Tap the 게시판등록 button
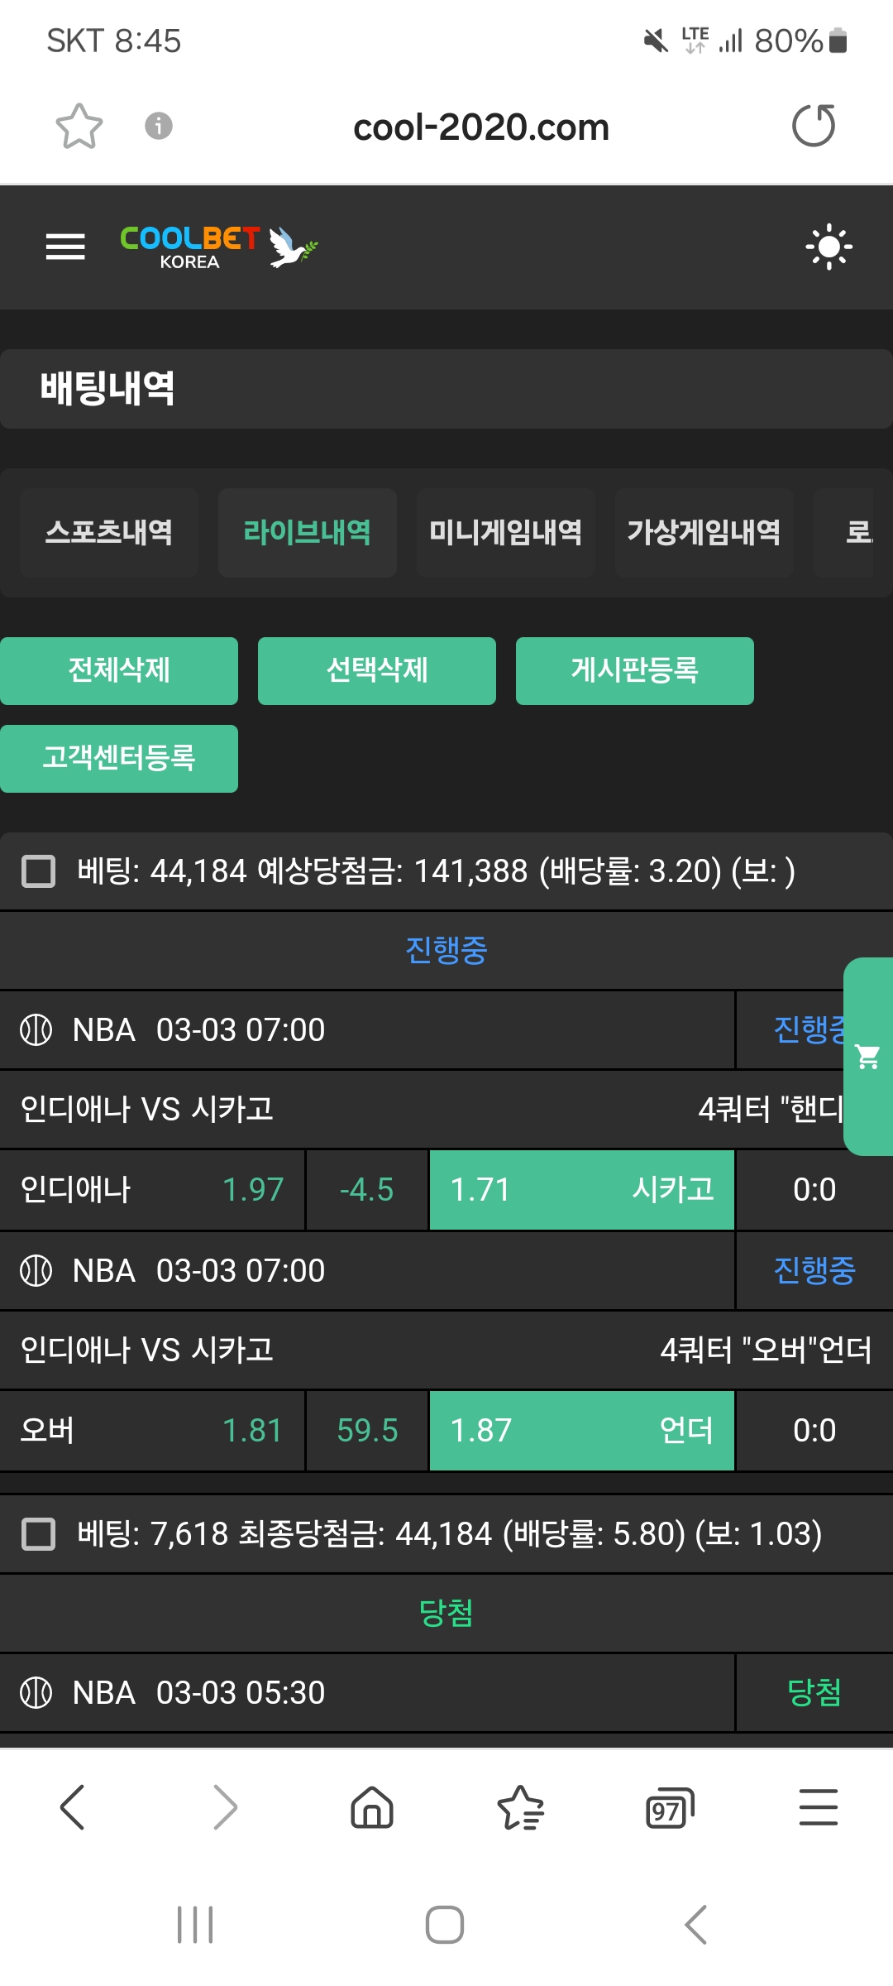 [634, 670]
